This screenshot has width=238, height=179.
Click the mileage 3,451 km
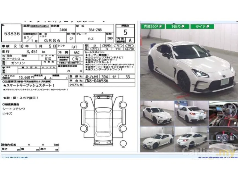click(x=36, y=52)
